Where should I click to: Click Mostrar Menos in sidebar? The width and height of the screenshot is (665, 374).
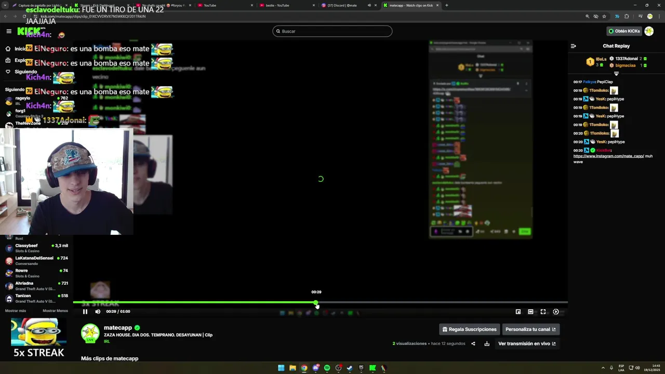(x=55, y=311)
